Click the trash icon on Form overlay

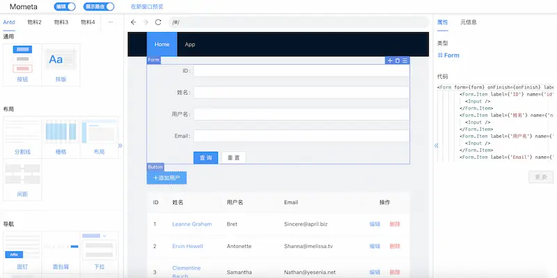click(398, 61)
